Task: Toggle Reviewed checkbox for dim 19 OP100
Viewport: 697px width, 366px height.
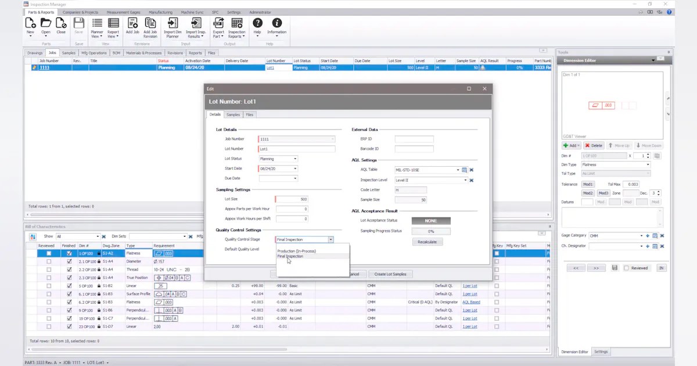Action: click(x=49, y=318)
